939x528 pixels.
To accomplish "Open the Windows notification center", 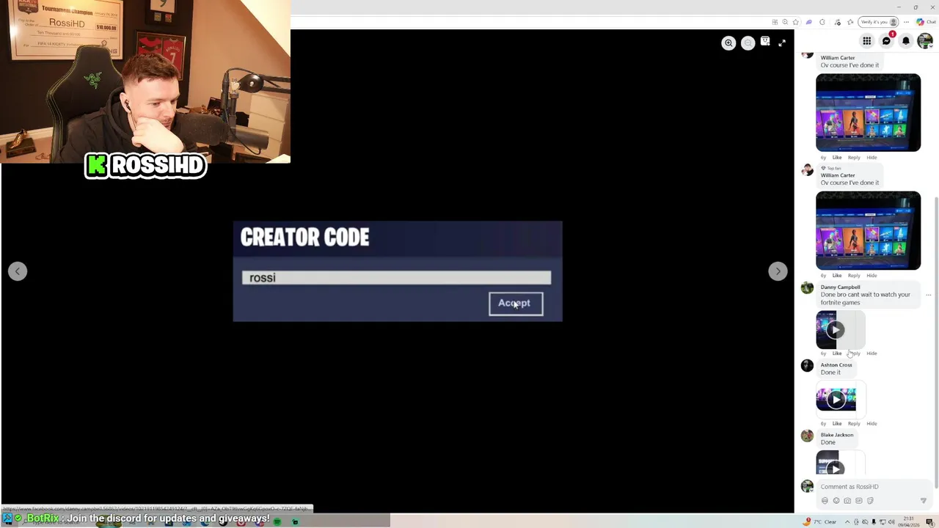I will click(x=929, y=522).
